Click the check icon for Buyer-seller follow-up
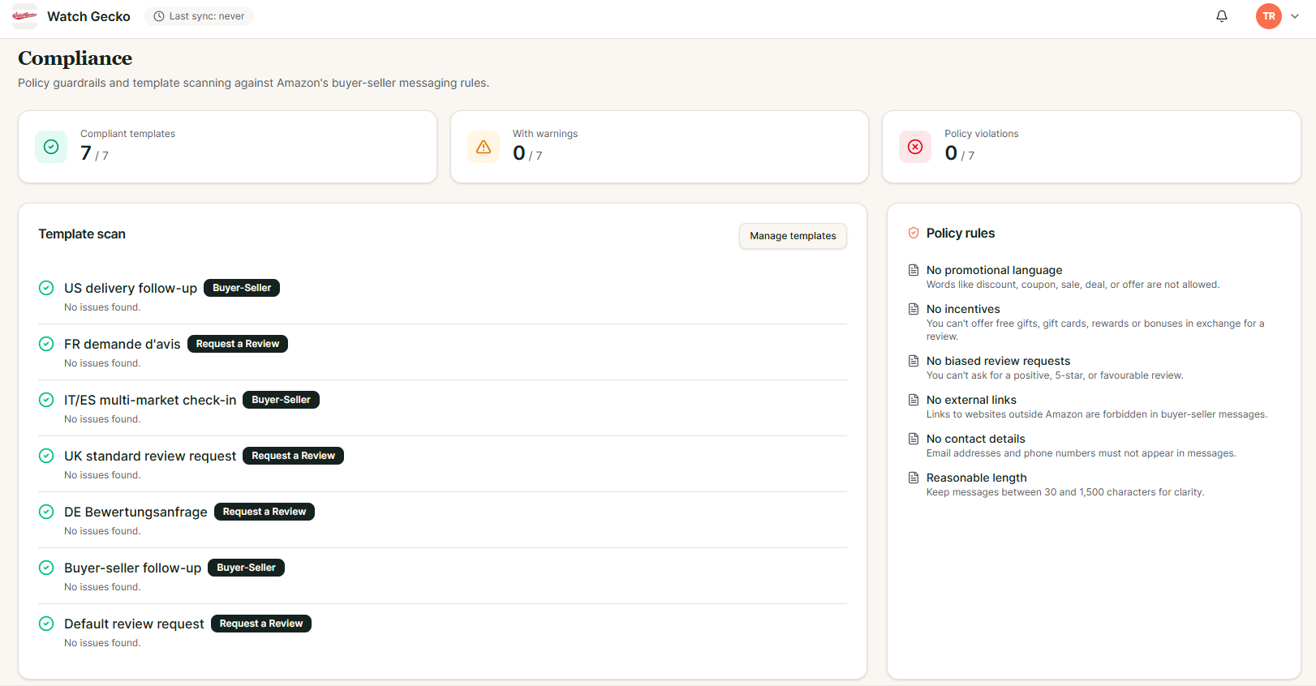The width and height of the screenshot is (1316, 686). click(46, 568)
